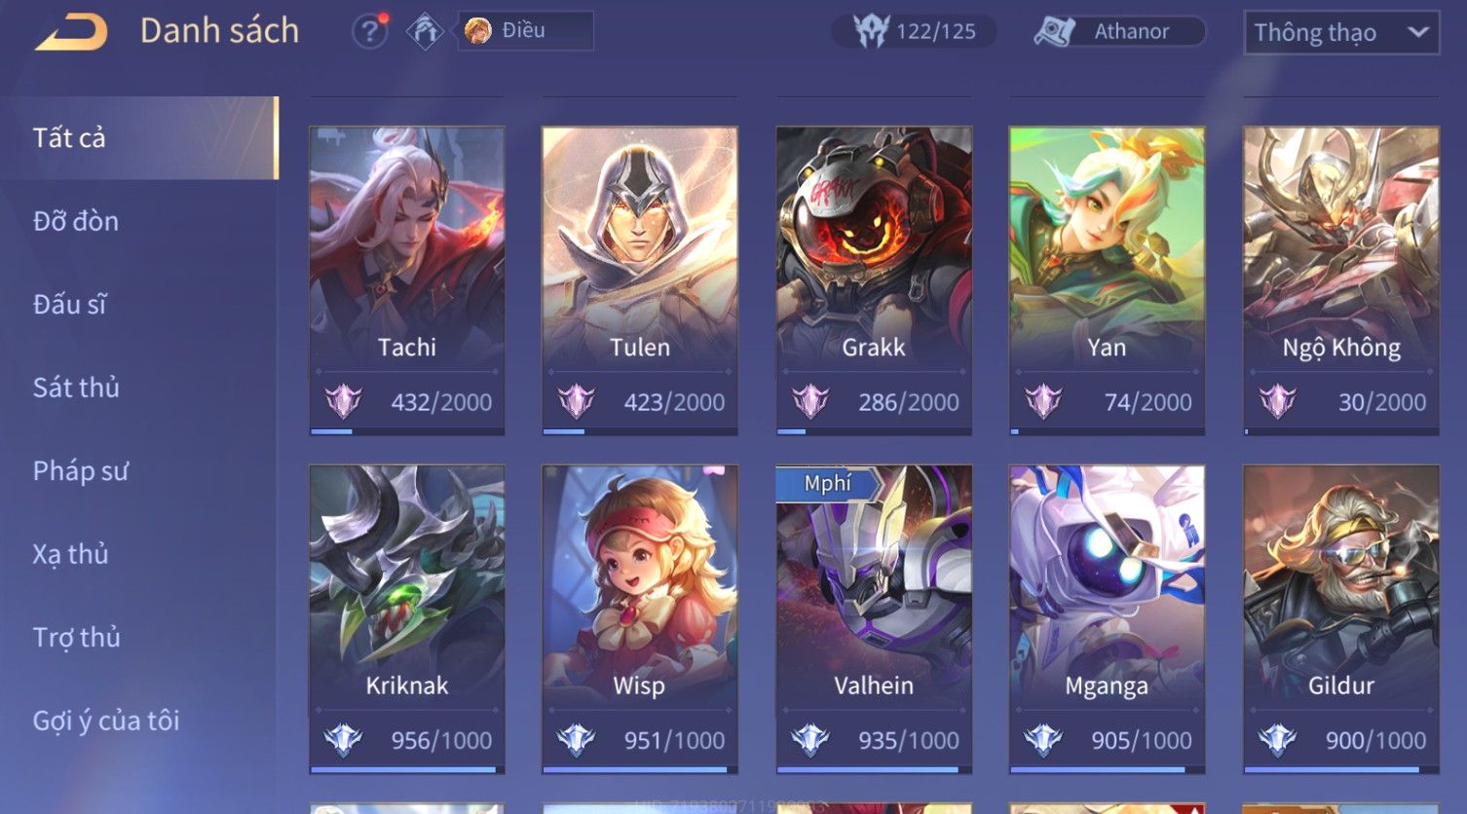1467x814 pixels.
Task: Open the help question mark icon
Action: click(369, 31)
